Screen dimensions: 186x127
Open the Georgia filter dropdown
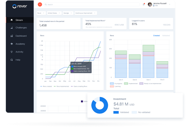68,13
